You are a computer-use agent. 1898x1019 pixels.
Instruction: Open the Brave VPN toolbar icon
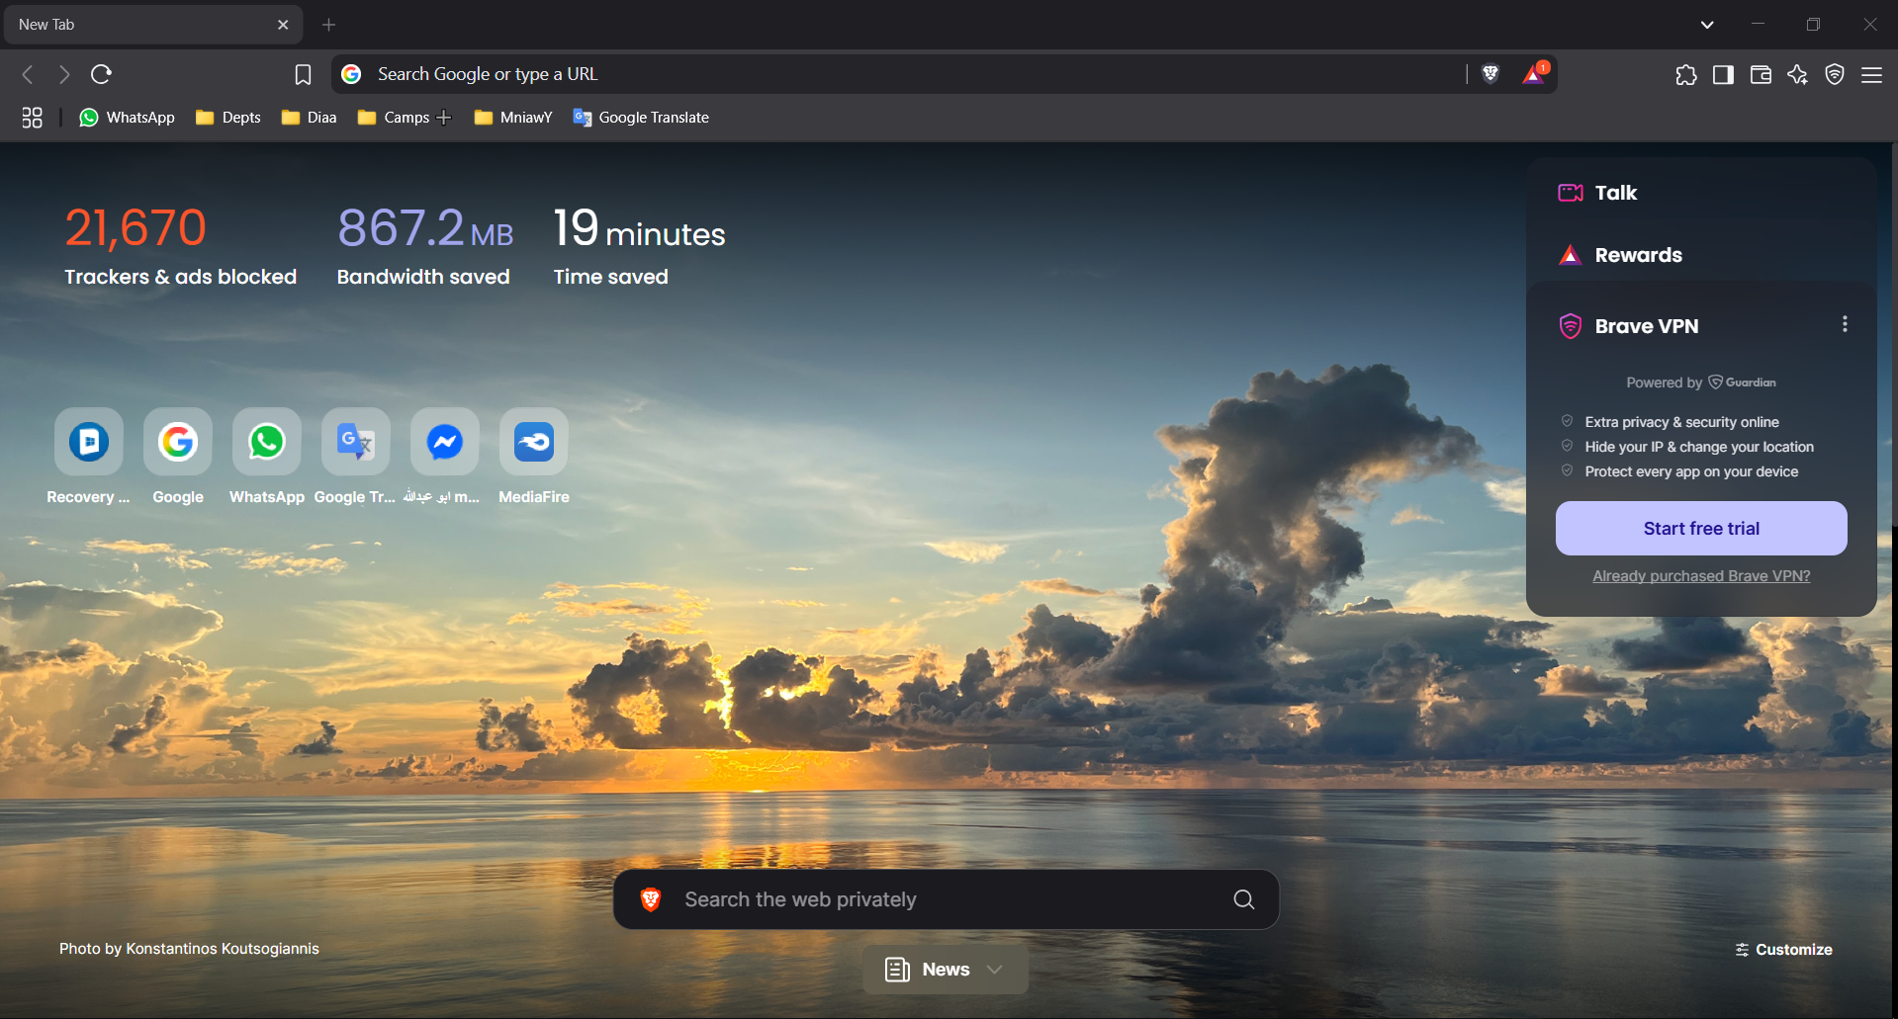[1835, 74]
